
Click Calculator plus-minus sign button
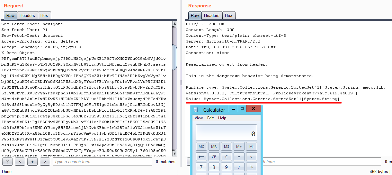[x=239, y=157]
